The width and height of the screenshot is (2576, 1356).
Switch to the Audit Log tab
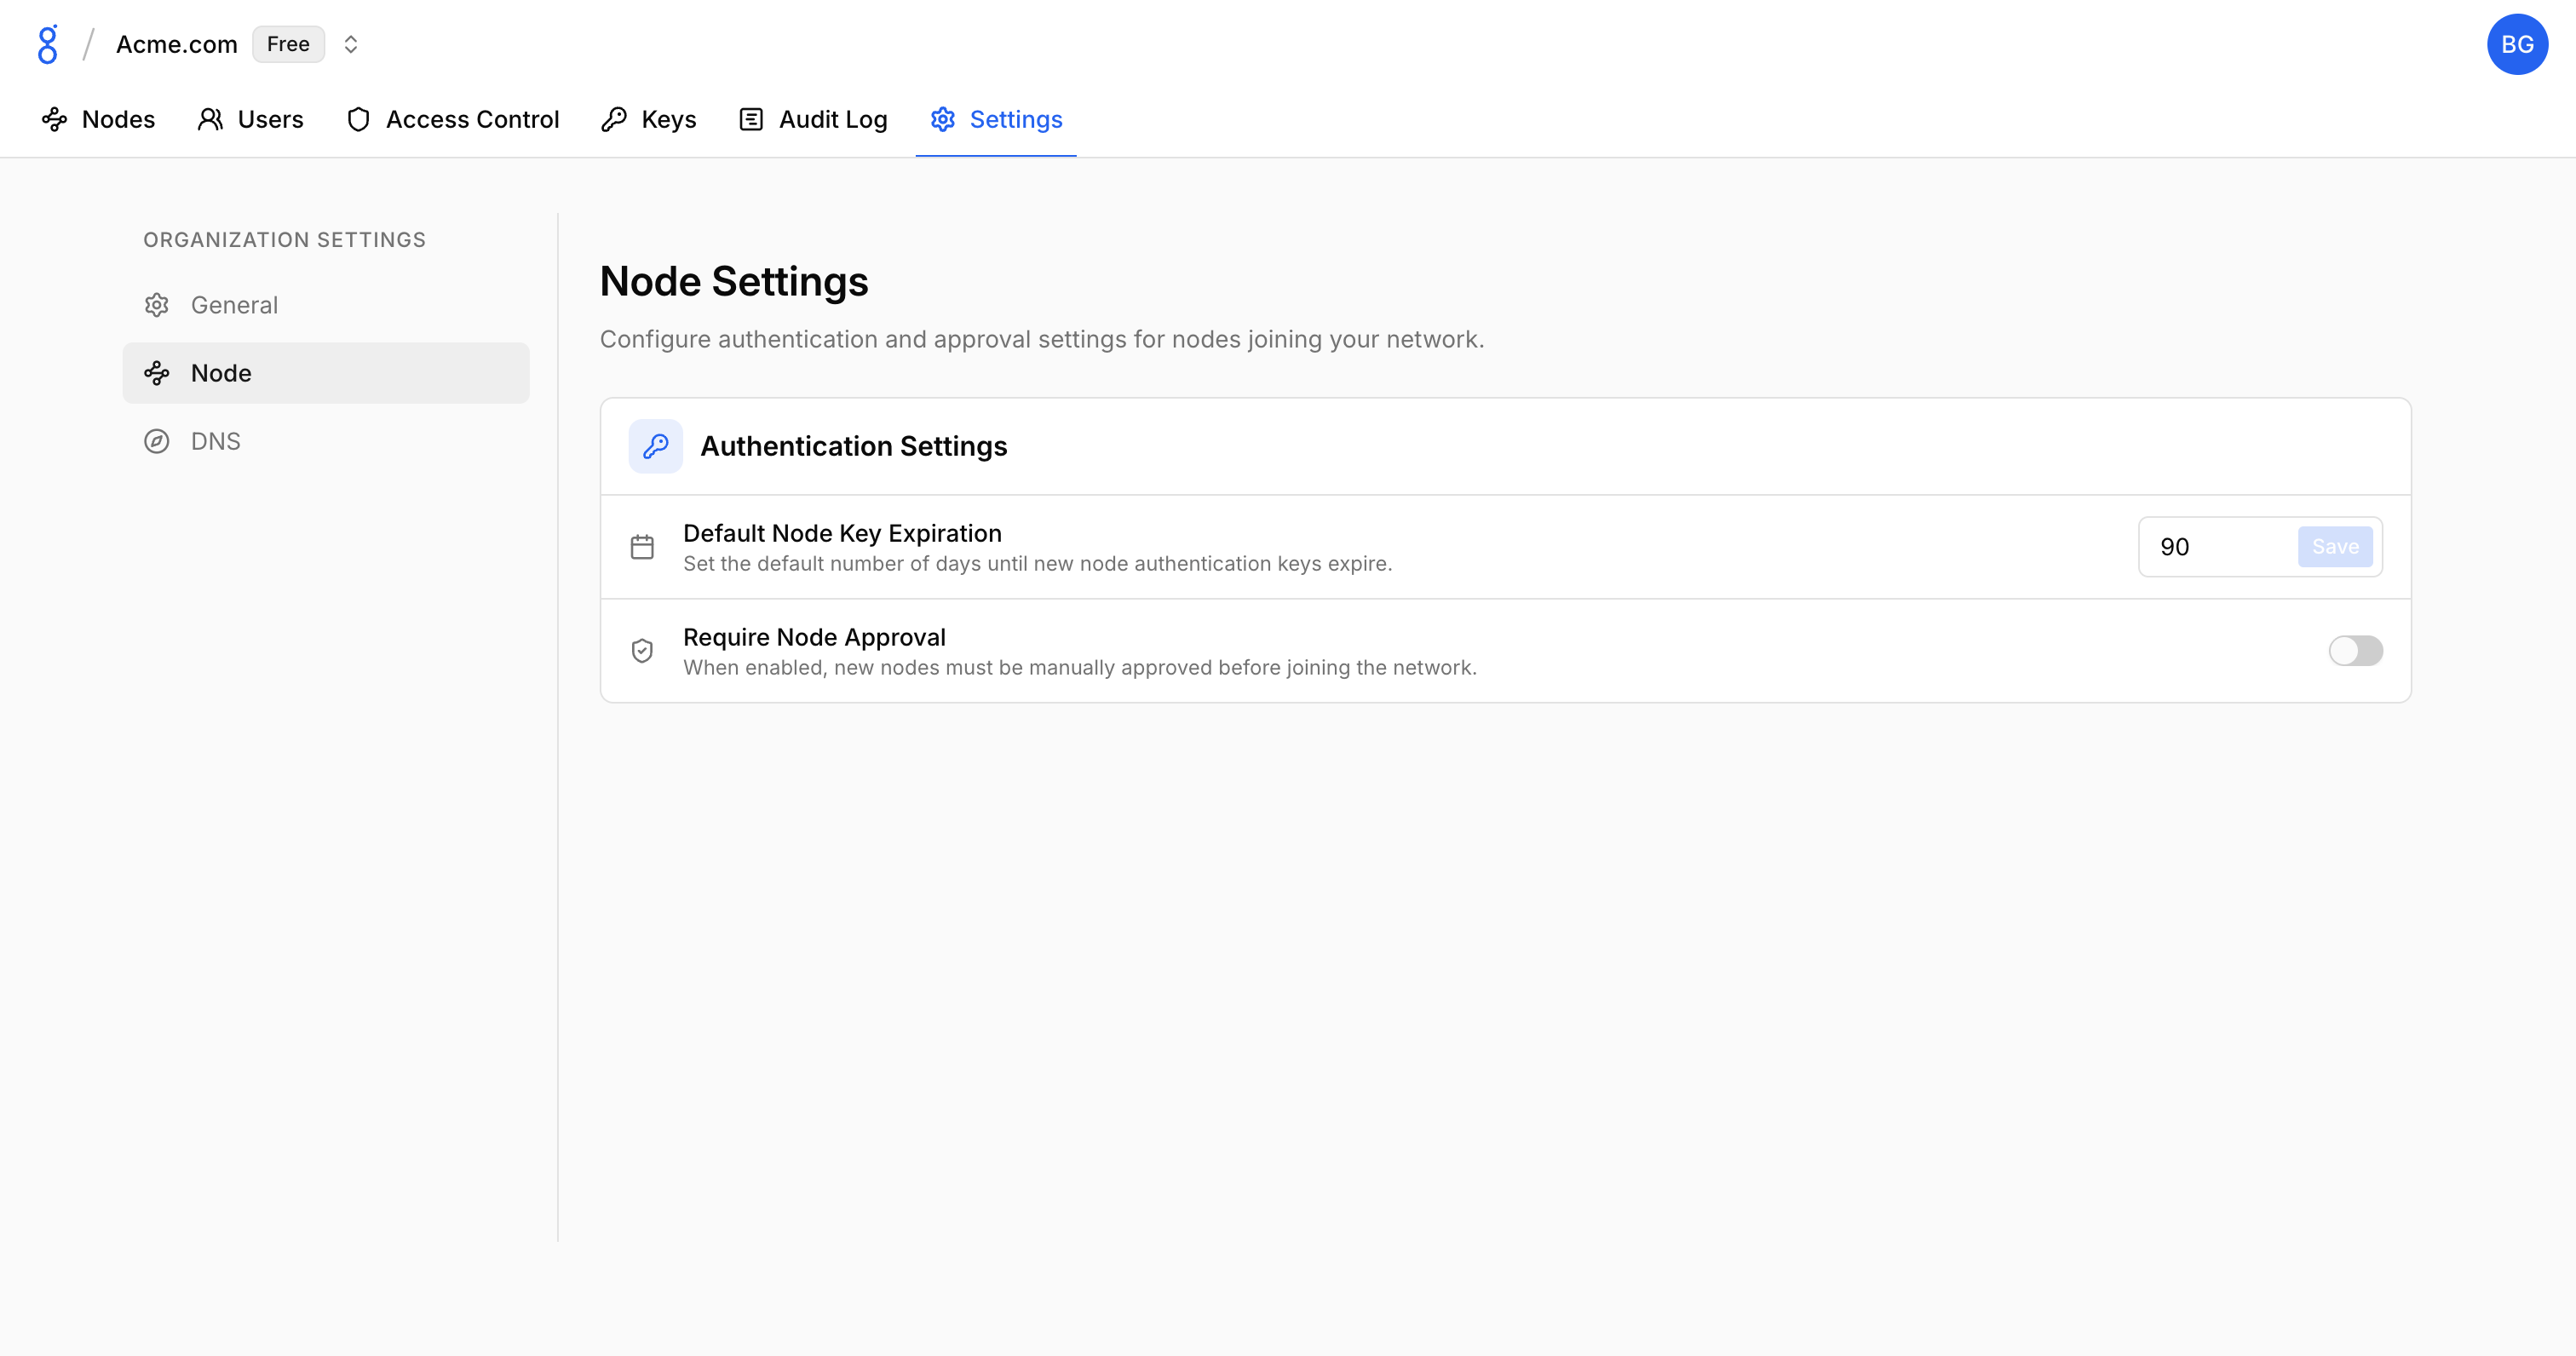(813, 120)
